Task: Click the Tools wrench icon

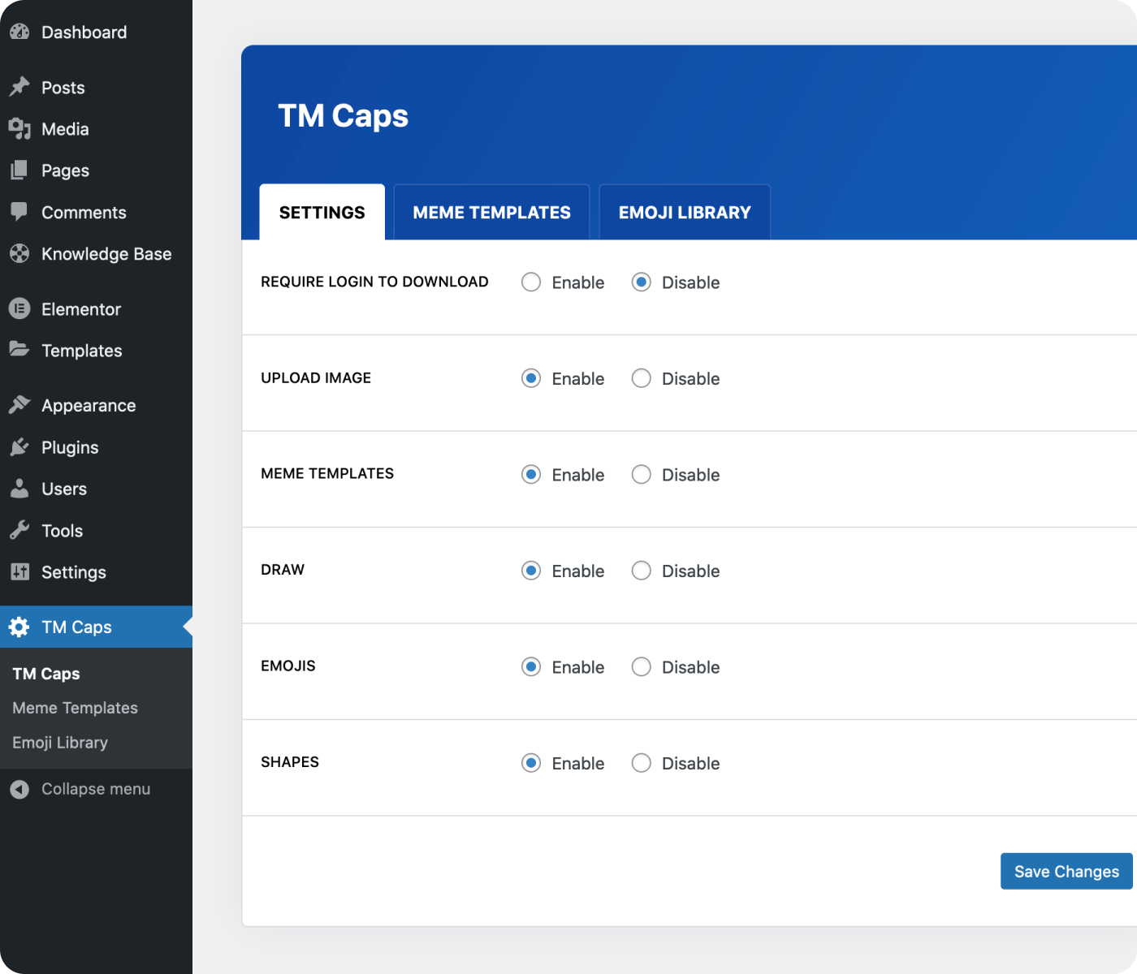Action: (19, 531)
